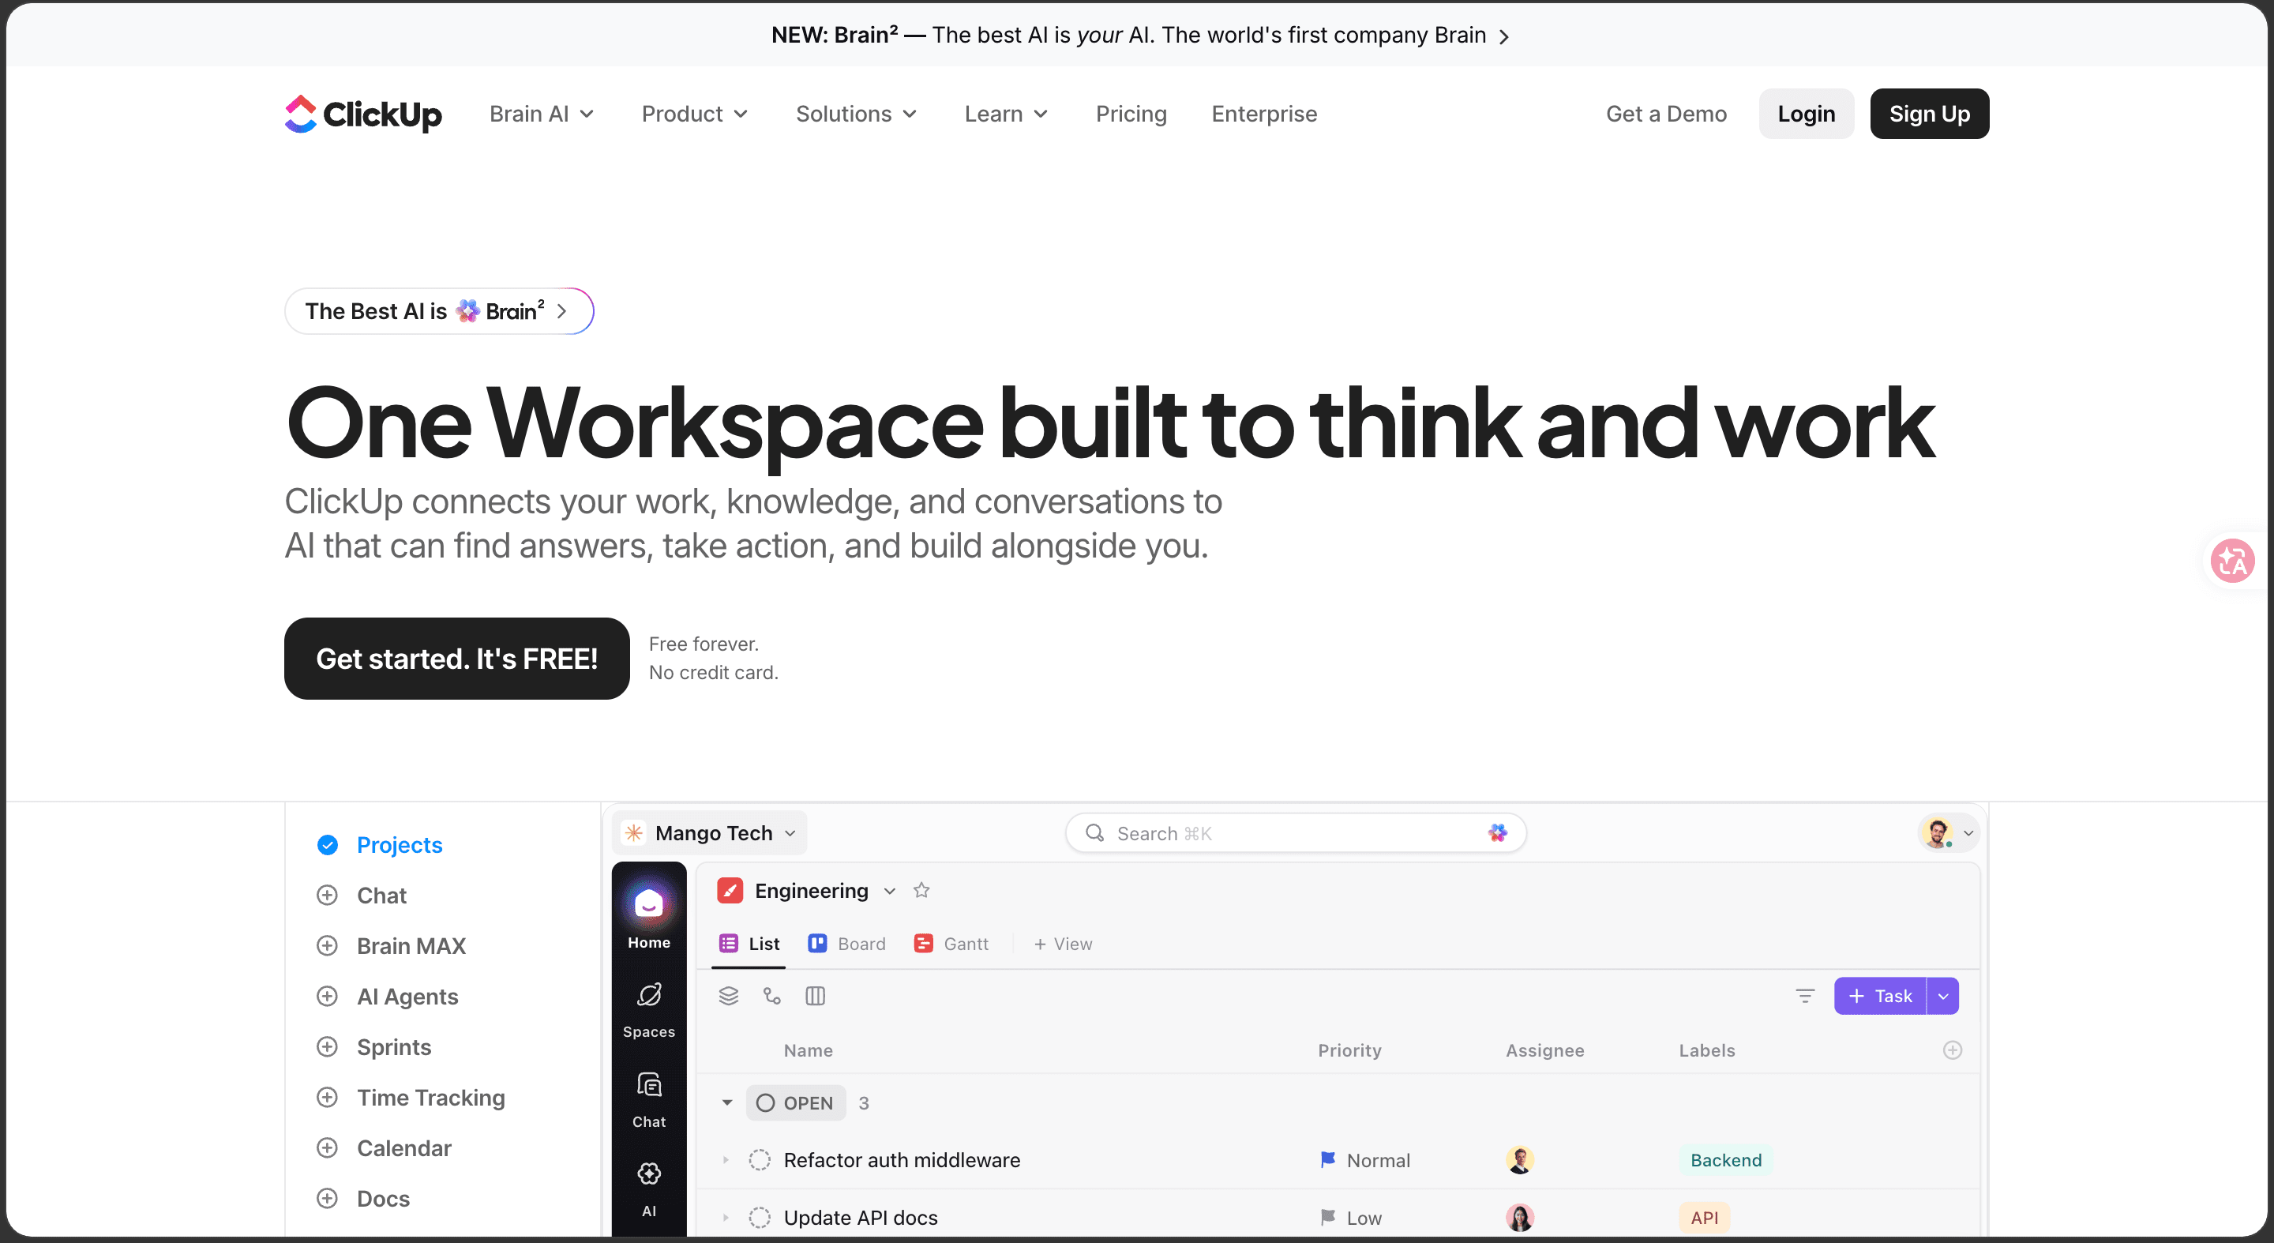Collapse the OPEN status group
This screenshot has height=1243, width=2274.
coord(726,1102)
